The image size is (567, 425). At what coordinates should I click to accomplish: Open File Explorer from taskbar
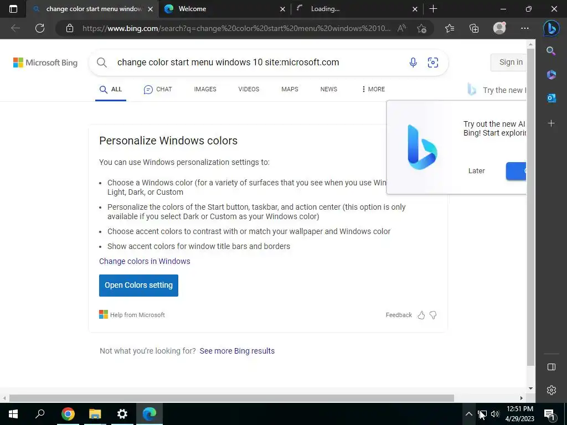click(x=95, y=414)
